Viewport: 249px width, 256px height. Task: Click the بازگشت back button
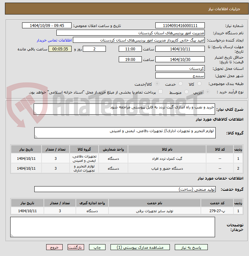76,247
